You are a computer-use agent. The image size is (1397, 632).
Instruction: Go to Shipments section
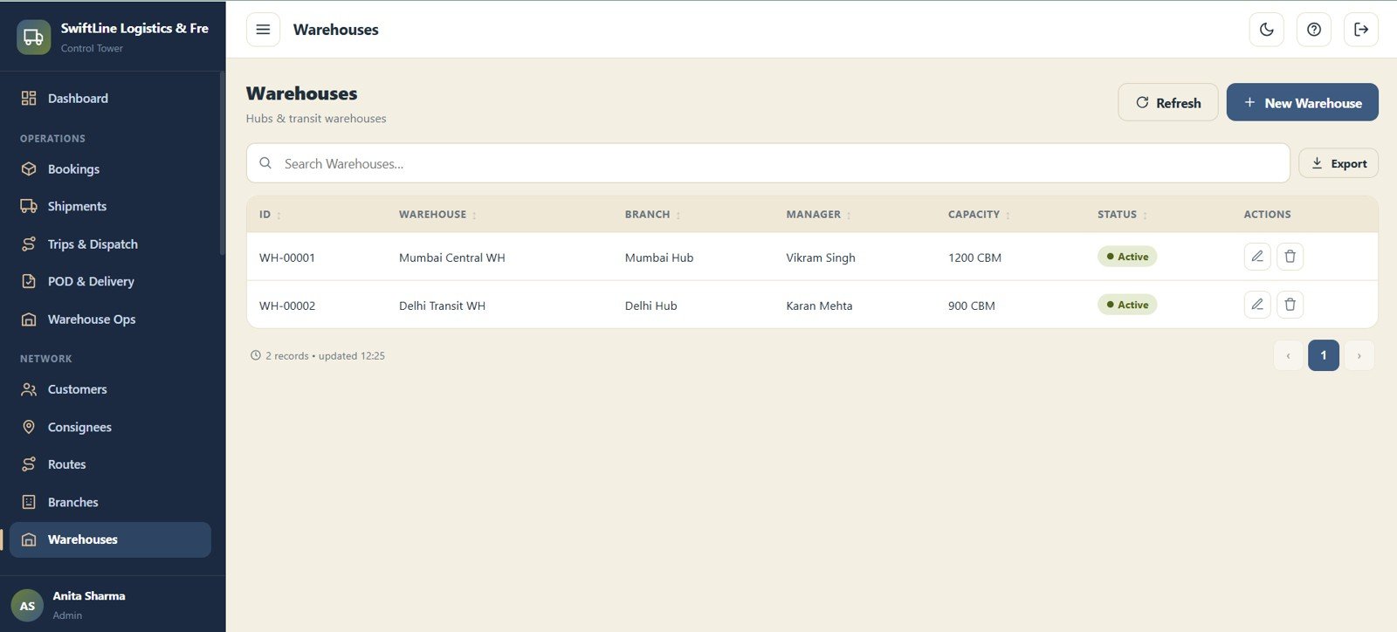click(110, 207)
